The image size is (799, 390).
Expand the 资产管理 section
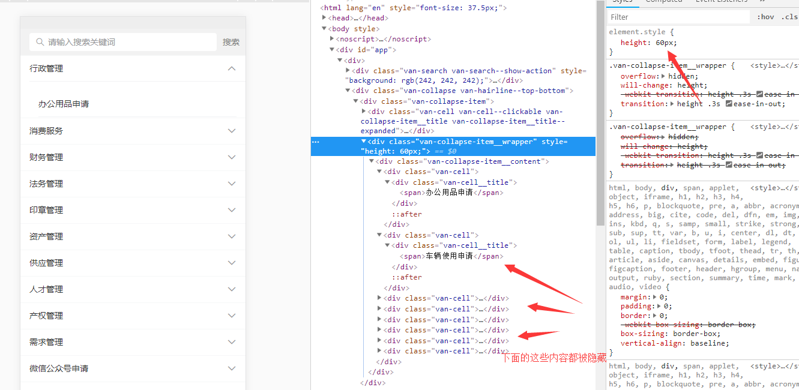pyautogui.click(x=133, y=236)
